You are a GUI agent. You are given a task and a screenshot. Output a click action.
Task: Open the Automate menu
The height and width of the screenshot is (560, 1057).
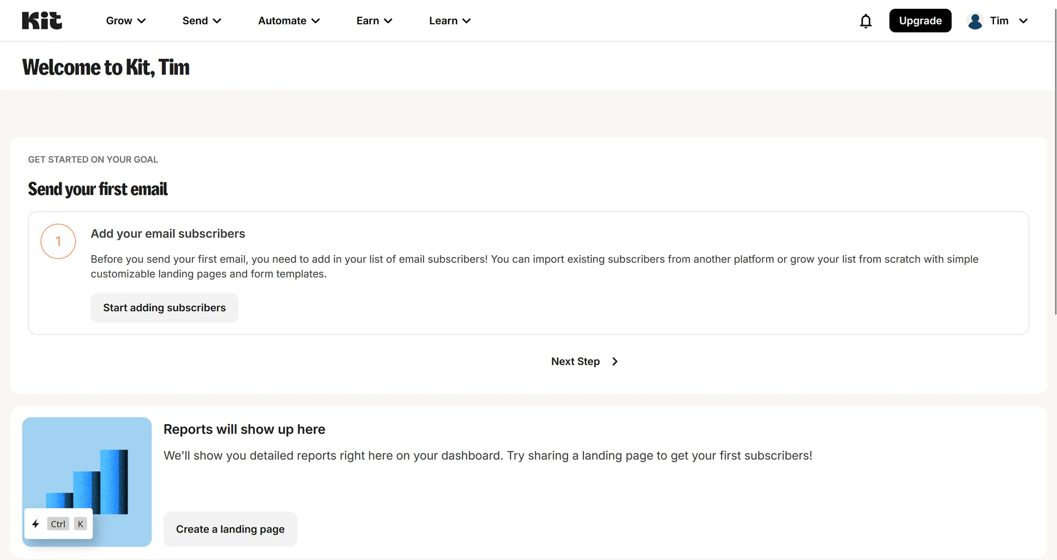289,21
